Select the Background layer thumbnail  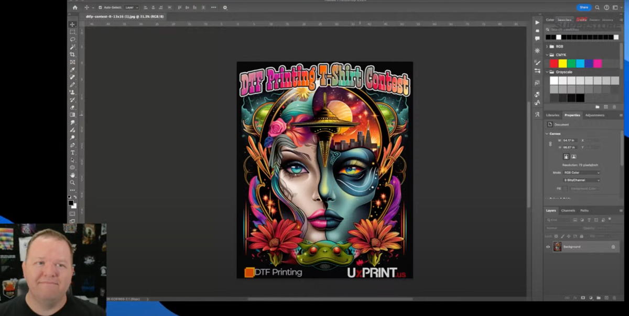click(x=557, y=246)
